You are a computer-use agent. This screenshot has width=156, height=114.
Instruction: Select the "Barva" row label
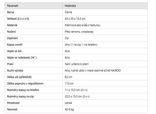pos(11,12)
